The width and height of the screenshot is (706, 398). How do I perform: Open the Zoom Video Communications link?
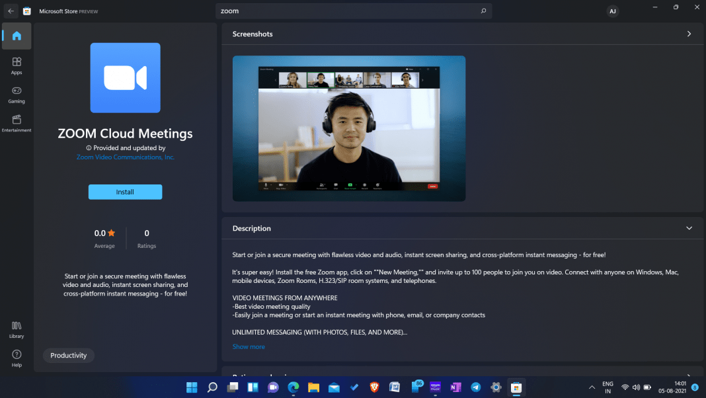(125, 157)
